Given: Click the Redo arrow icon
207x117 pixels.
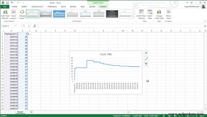Looking at the screenshot, I should (x=18, y=3).
